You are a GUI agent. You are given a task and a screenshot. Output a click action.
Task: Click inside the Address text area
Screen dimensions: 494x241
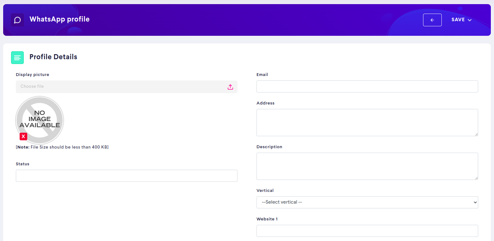[367, 122]
